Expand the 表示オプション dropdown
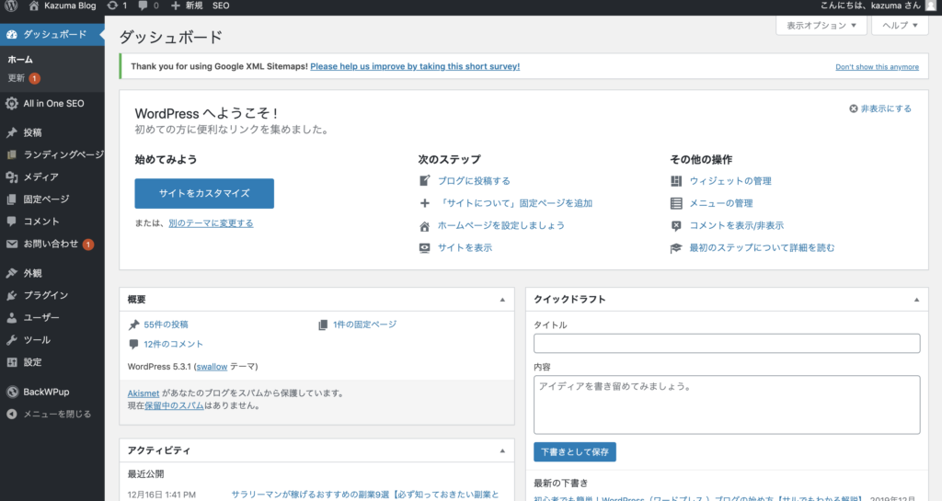Viewport: 942px width, 501px height. pyautogui.click(x=821, y=25)
